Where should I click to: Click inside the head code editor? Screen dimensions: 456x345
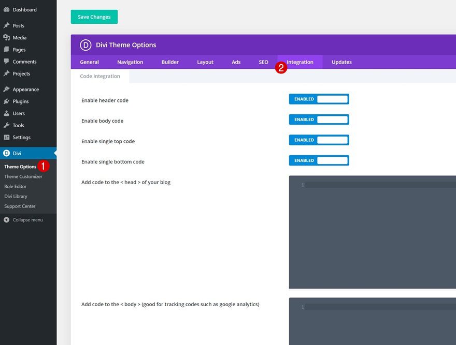pyautogui.click(x=373, y=232)
